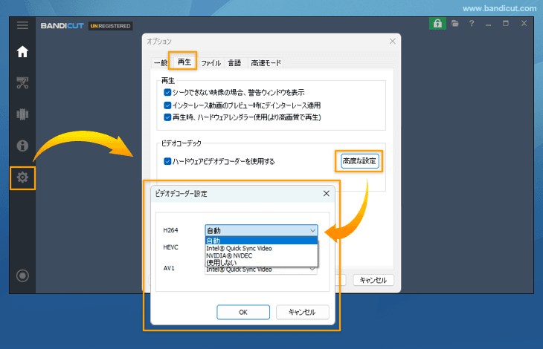The image size is (543, 349).
Task: Click the UNREGISTERED badge
Action: 111,26
